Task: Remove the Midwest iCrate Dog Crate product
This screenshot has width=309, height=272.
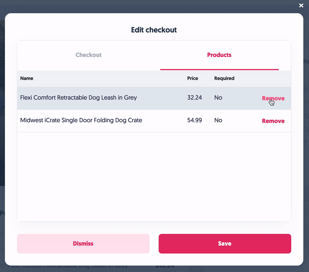Action: 273,121
